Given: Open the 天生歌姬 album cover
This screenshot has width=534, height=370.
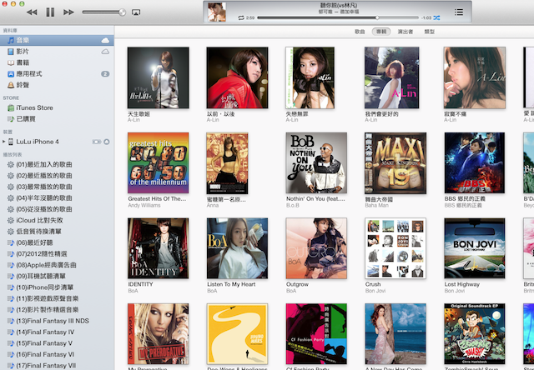Looking at the screenshot, I should coord(158,77).
